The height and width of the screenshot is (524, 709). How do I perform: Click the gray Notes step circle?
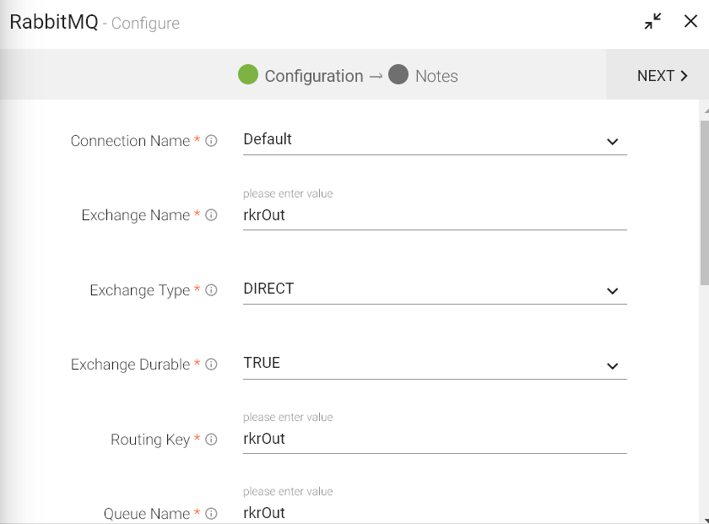[x=397, y=75]
